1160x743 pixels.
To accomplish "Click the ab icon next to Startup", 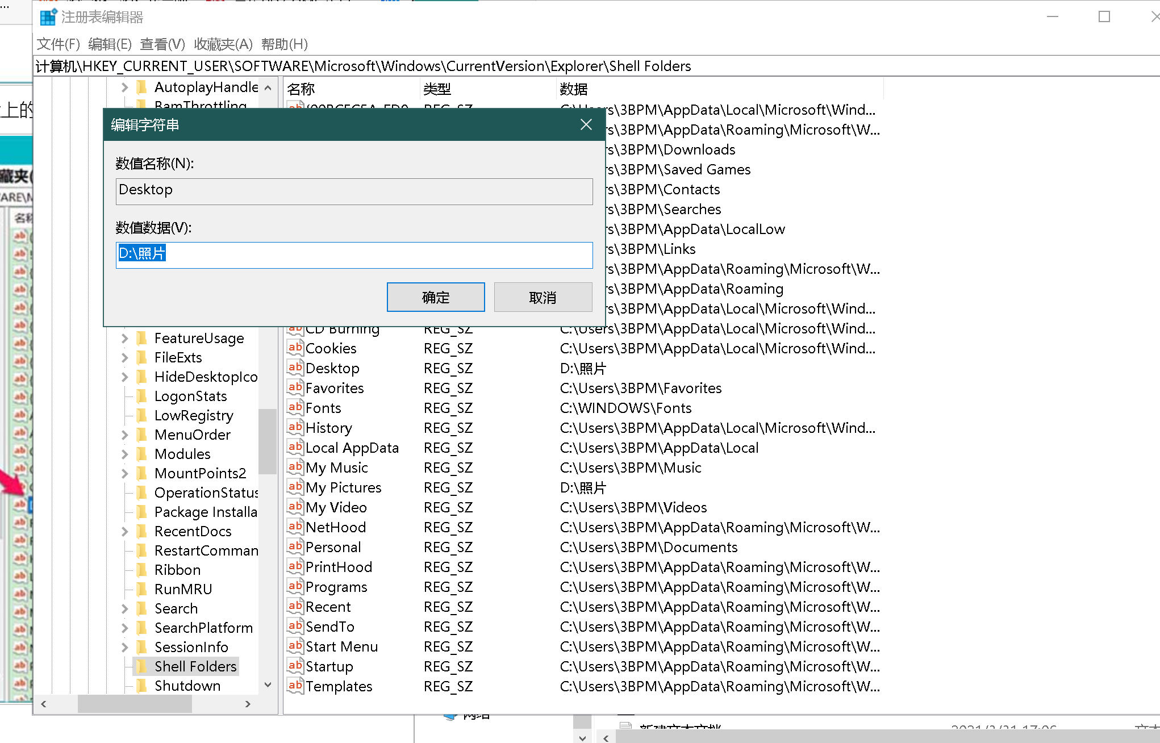I will (295, 666).
